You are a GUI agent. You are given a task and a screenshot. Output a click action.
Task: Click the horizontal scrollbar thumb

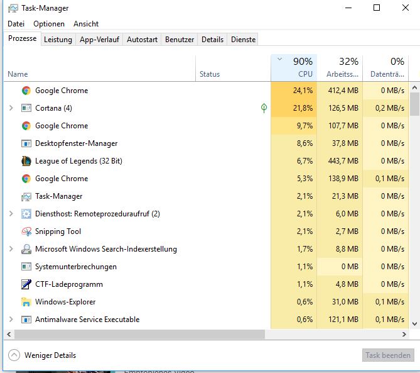tap(139, 335)
